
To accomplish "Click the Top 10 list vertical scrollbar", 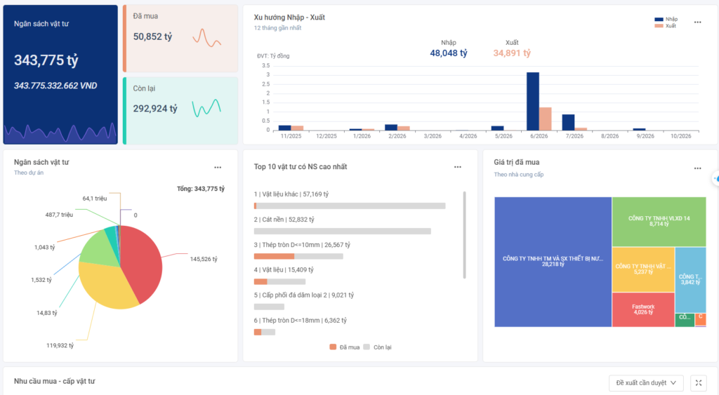I will [464, 234].
